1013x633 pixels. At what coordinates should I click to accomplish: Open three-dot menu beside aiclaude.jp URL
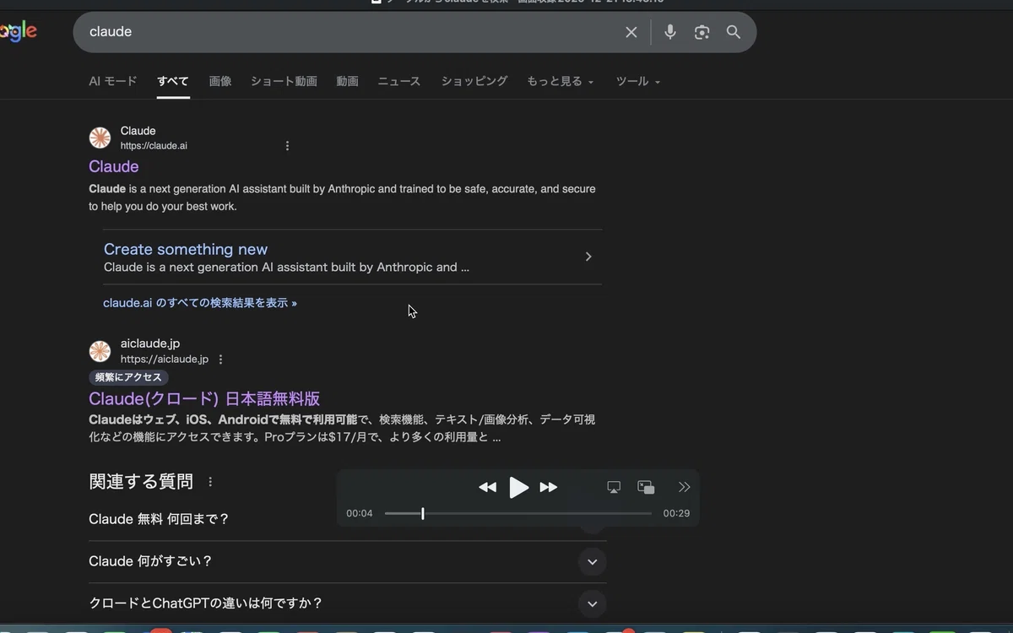click(x=221, y=360)
